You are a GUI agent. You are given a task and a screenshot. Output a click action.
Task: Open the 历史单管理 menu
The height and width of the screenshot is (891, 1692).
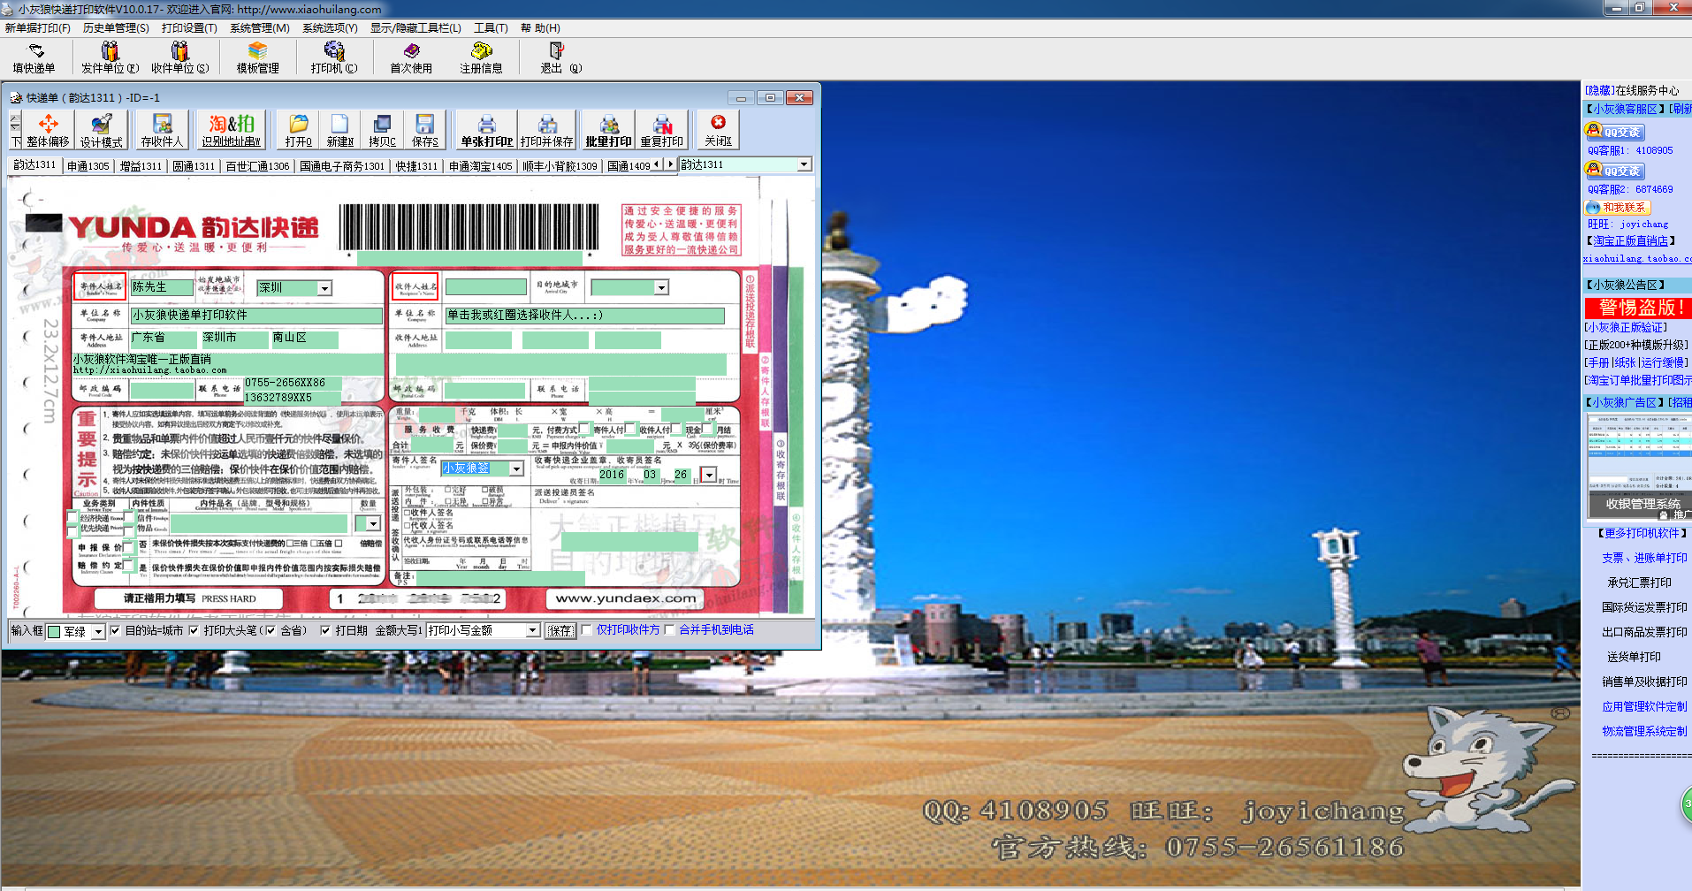(x=116, y=28)
